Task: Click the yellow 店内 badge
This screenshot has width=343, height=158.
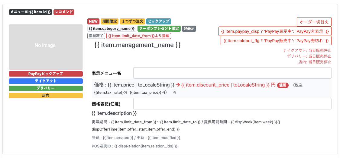Action: pos(46,95)
